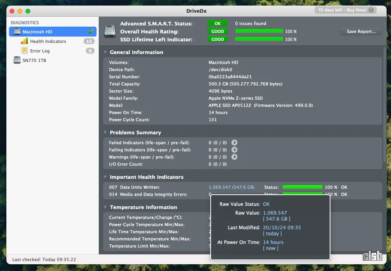The width and height of the screenshot is (391, 271).
Task: Click arrow next to Failed Indicators count
Action: (x=235, y=143)
